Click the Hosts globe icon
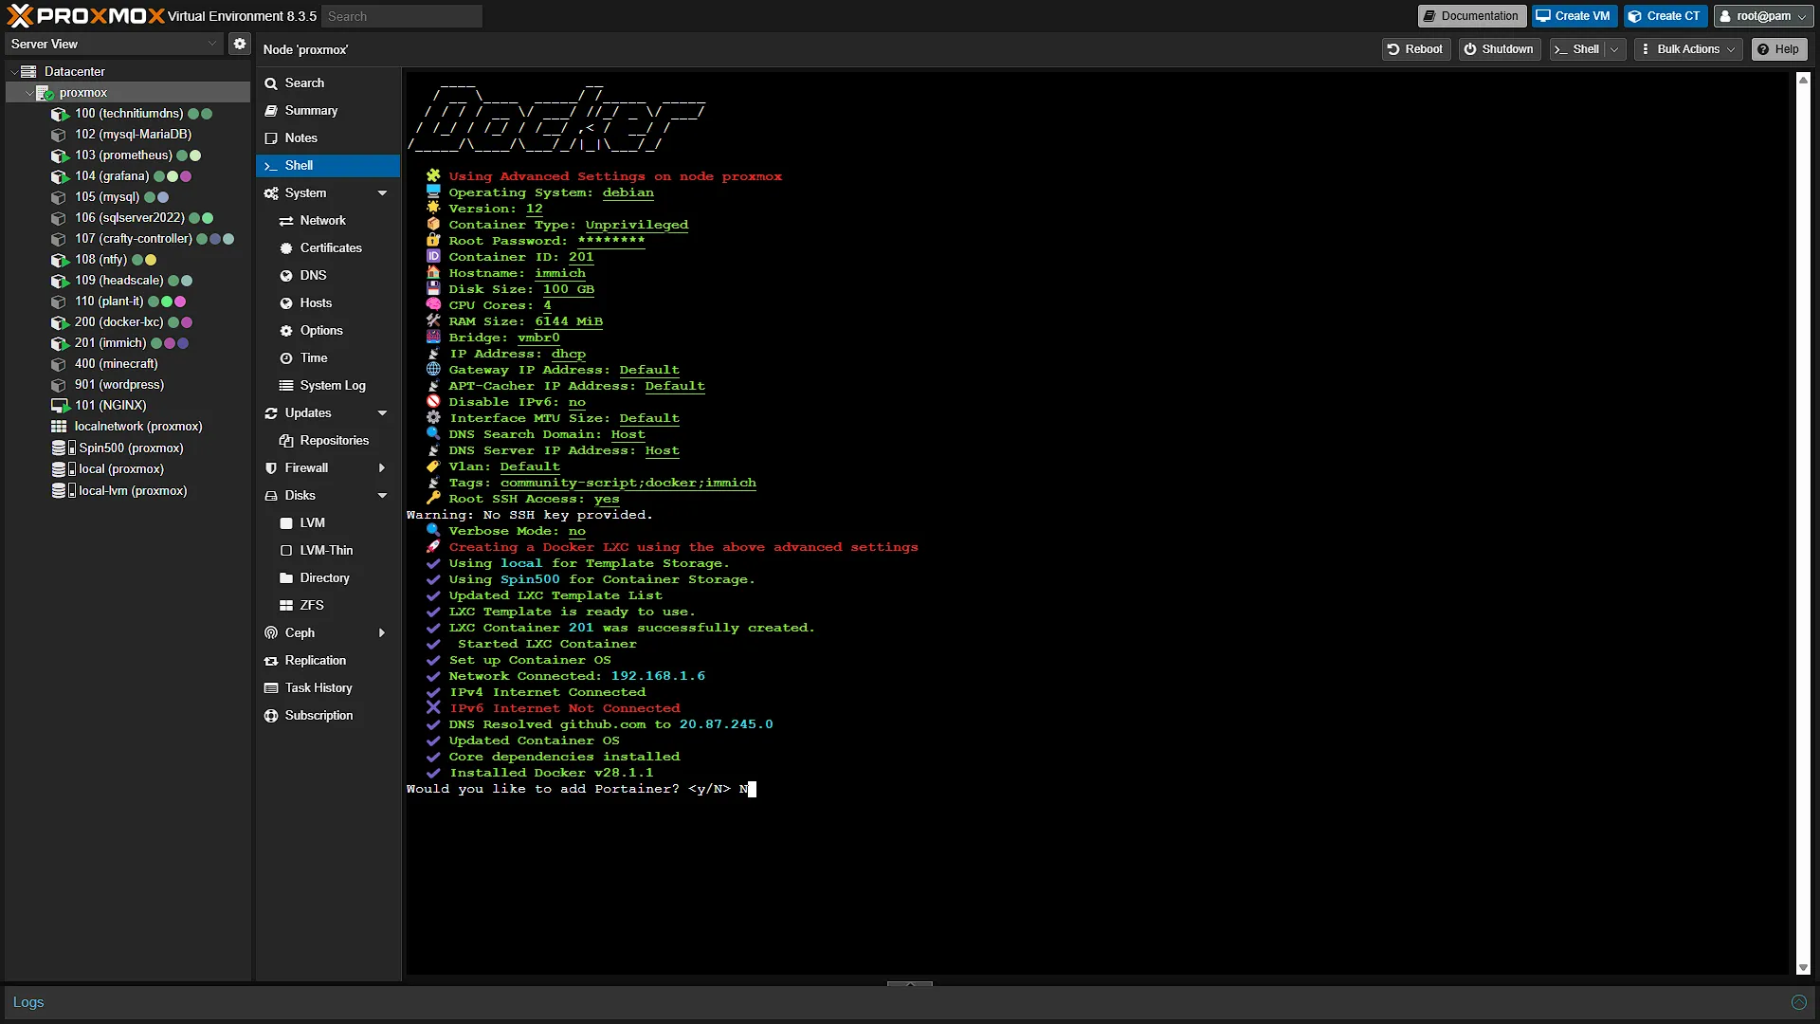Image resolution: width=1820 pixels, height=1024 pixels. coord(286,303)
